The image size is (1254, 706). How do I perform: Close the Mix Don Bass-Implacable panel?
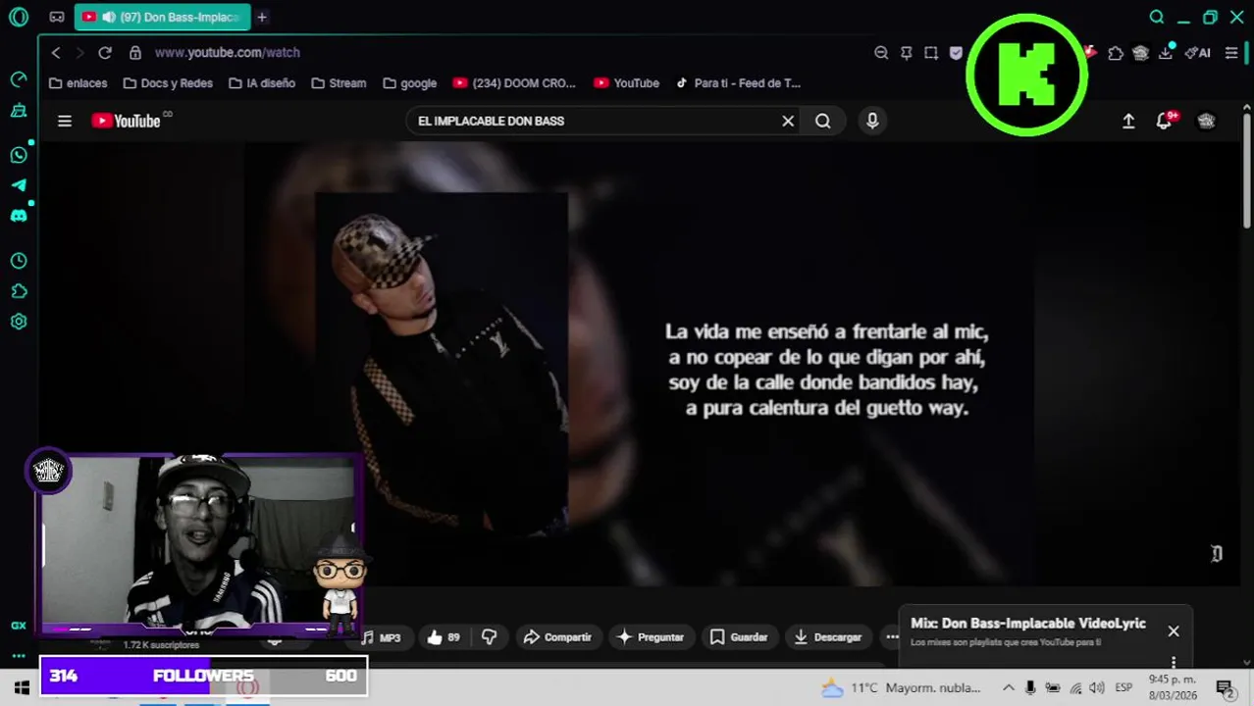1174,631
